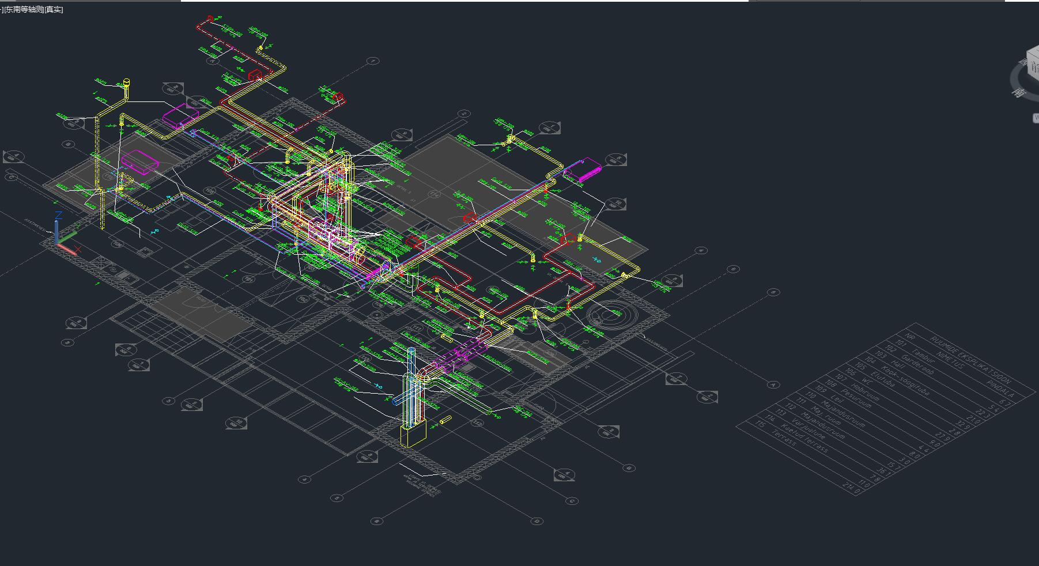Select the concentric circular object in the plan
The width and height of the screenshot is (1039, 566).
click(610, 315)
